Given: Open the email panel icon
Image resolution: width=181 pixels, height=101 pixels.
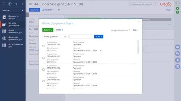Looking at the screenshot, I should [178, 47].
